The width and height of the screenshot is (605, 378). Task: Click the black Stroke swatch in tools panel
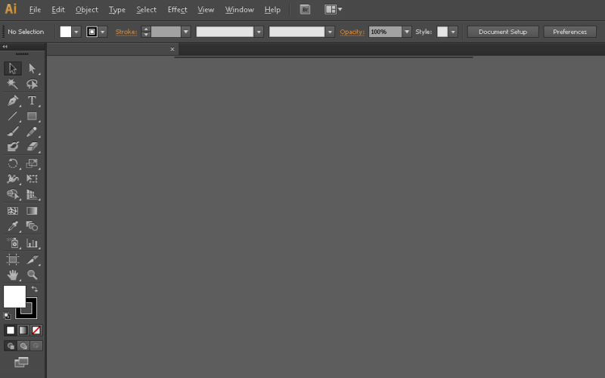[x=31, y=312]
